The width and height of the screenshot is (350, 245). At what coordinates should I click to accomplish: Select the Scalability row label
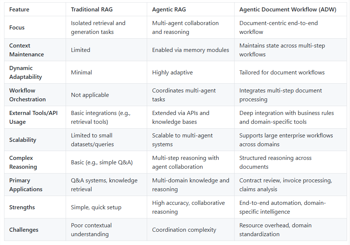click(x=23, y=140)
